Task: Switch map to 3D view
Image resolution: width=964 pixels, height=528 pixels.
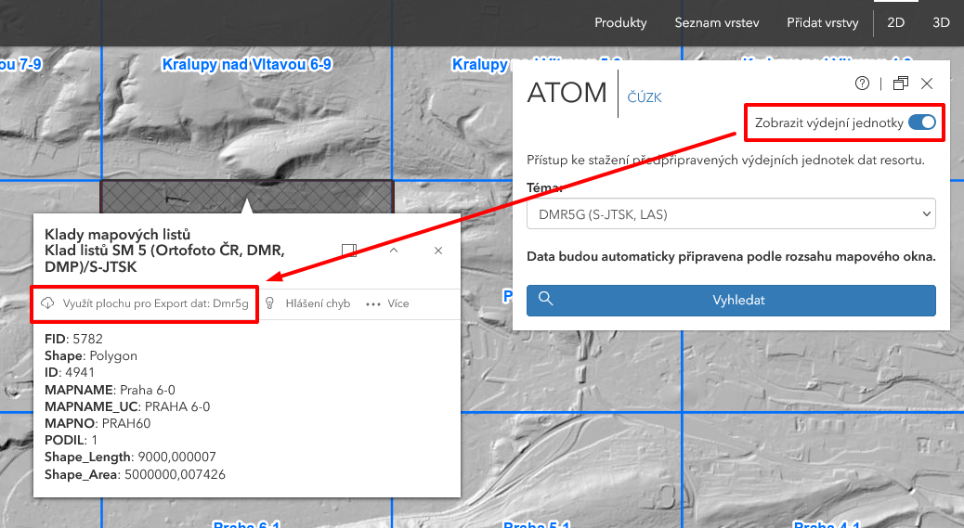Action: coord(941,23)
